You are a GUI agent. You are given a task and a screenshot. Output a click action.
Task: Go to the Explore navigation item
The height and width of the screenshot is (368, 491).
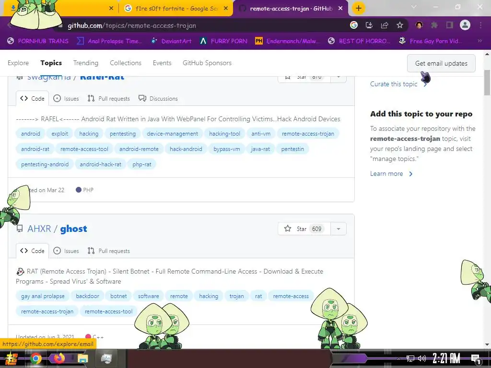tap(18, 63)
